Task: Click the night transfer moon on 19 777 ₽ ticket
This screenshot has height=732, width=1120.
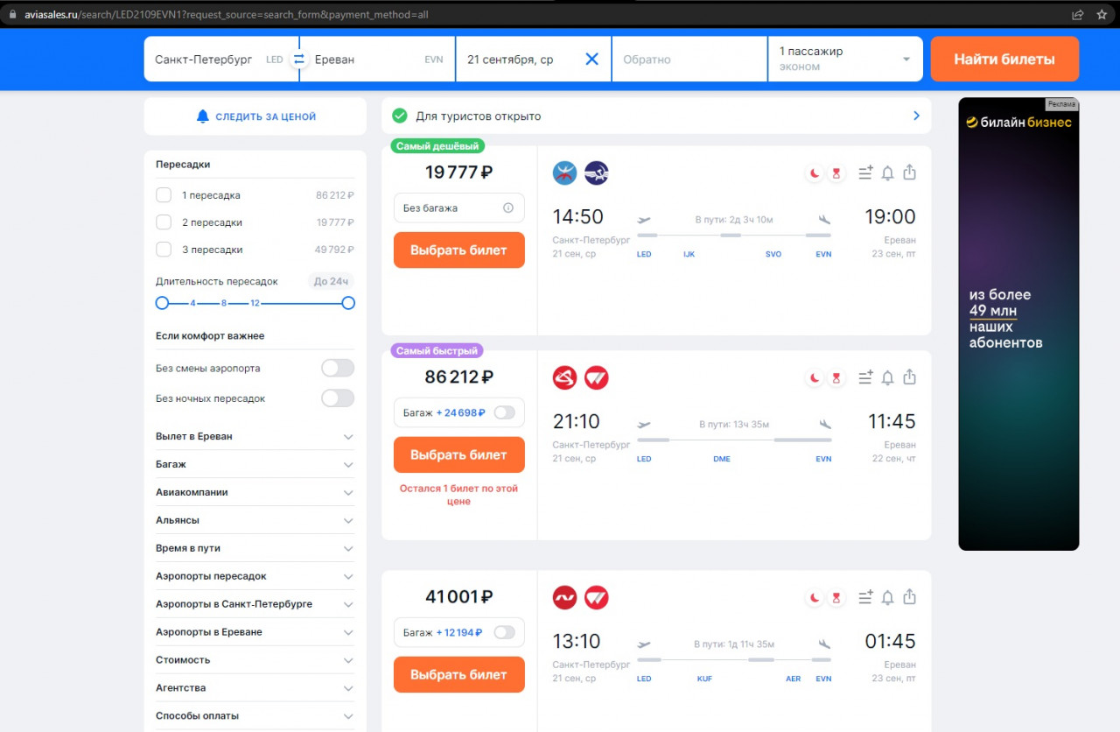Action: tap(815, 173)
